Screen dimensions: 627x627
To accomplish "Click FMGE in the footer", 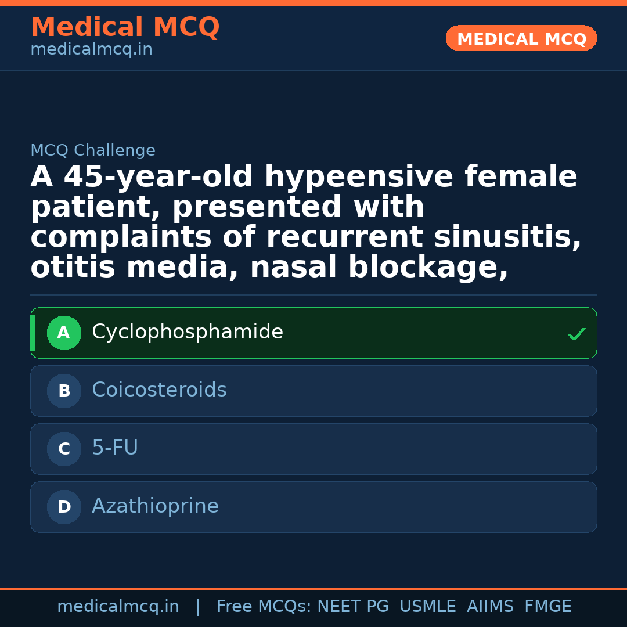I will (x=547, y=607).
